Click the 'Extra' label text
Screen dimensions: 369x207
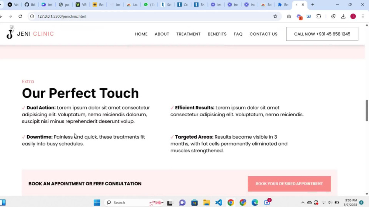[x=28, y=81]
